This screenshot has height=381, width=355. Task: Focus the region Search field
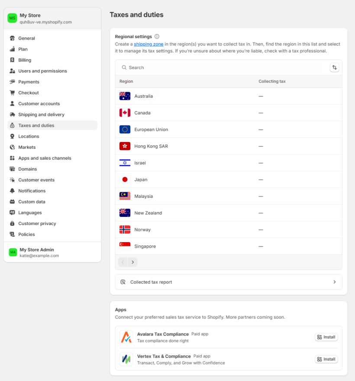(x=223, y=68)
